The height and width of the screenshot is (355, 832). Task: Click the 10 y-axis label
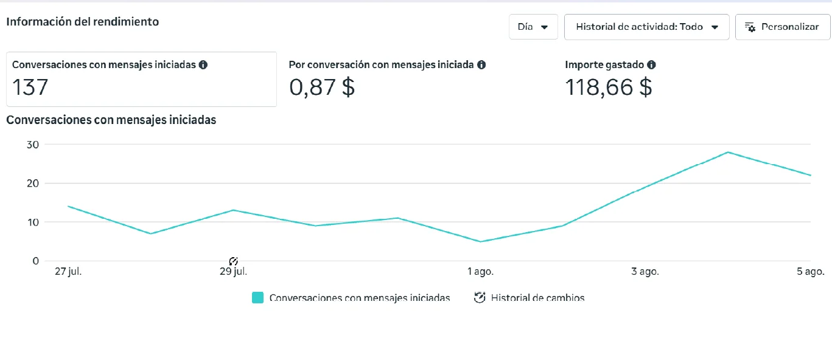(32, 222)
